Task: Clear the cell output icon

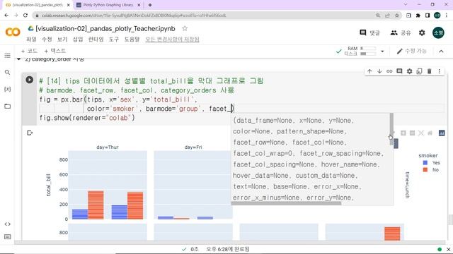Action: click(x=30, y=133)
